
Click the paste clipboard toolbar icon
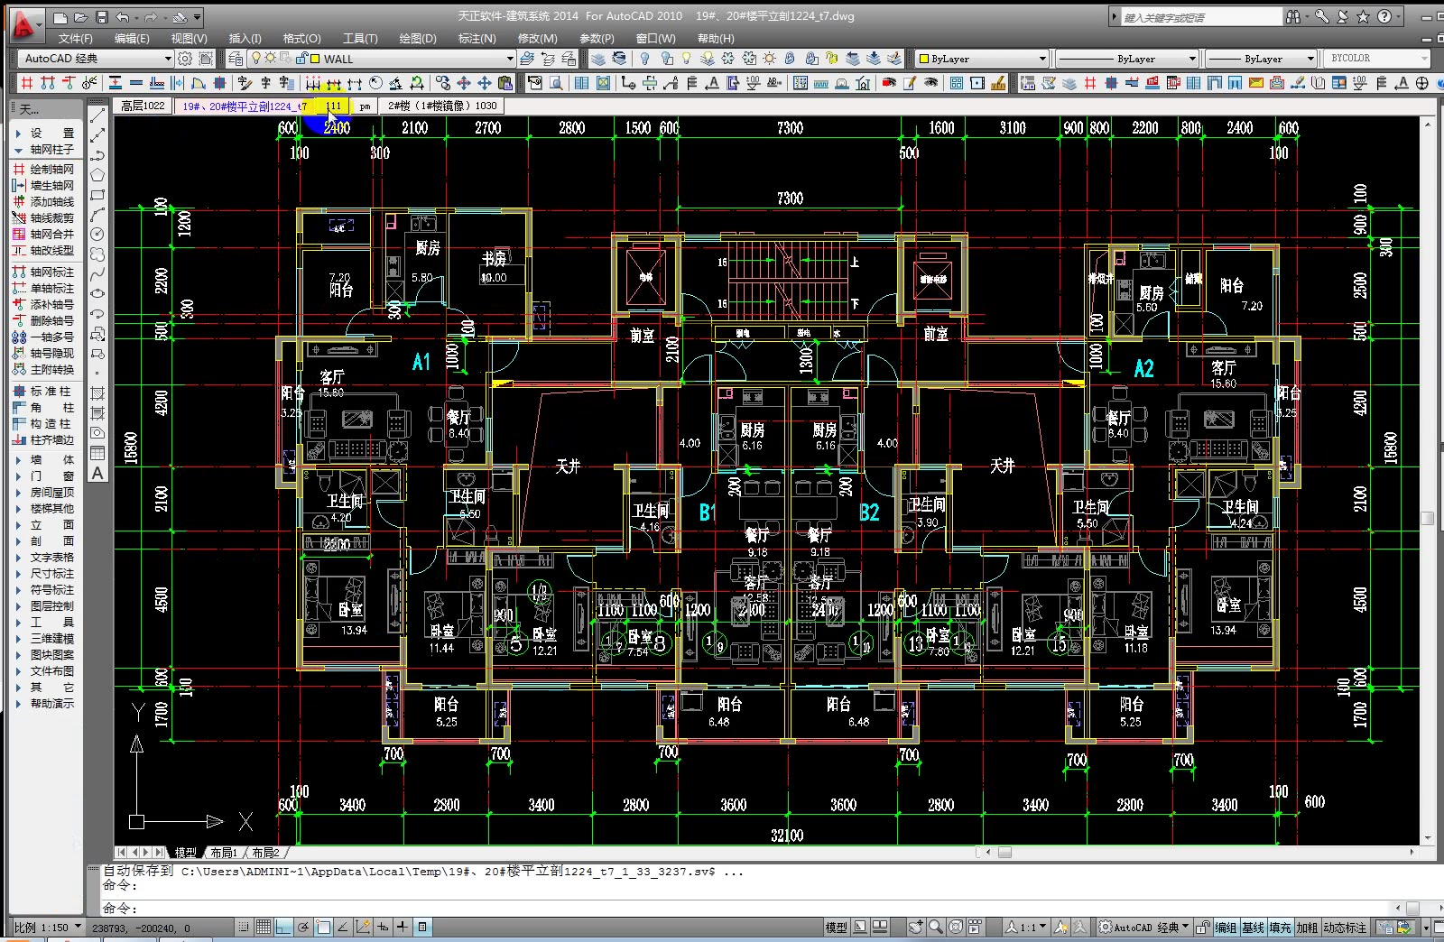(x=505, y=83)
